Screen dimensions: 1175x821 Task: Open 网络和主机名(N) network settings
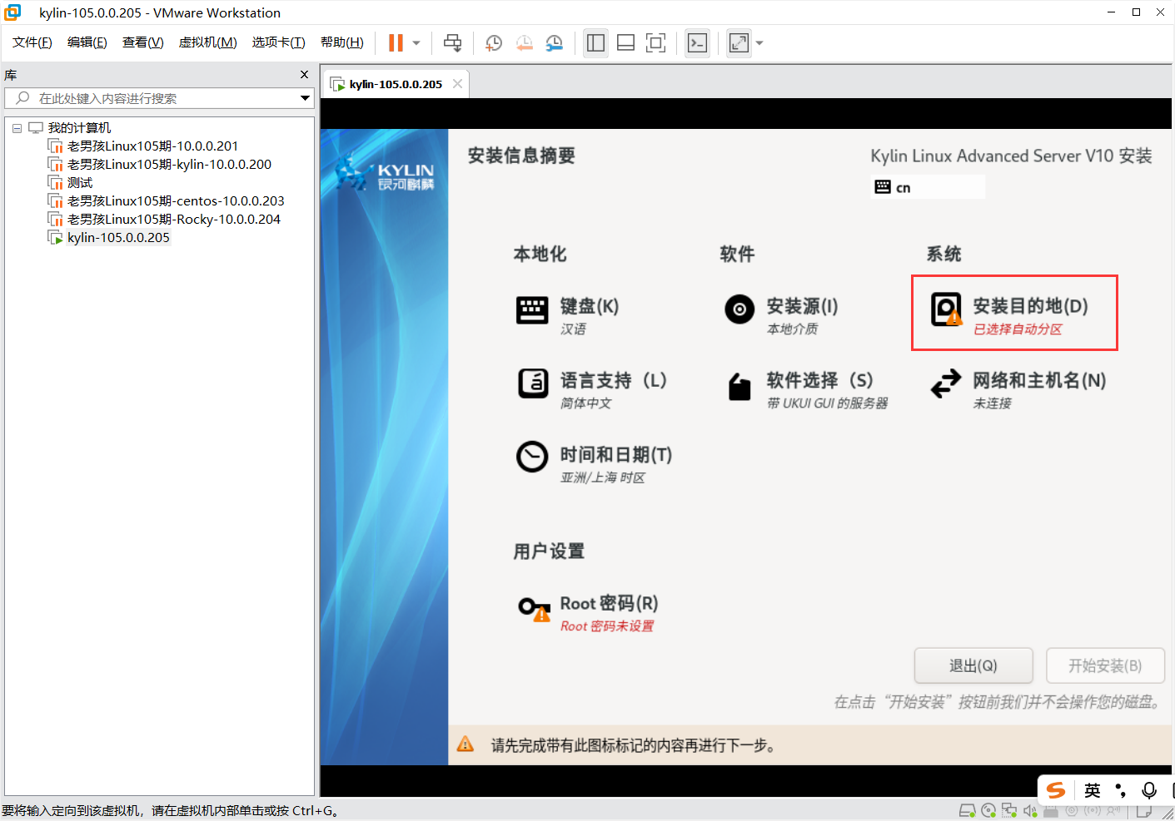click(1018, 389)
